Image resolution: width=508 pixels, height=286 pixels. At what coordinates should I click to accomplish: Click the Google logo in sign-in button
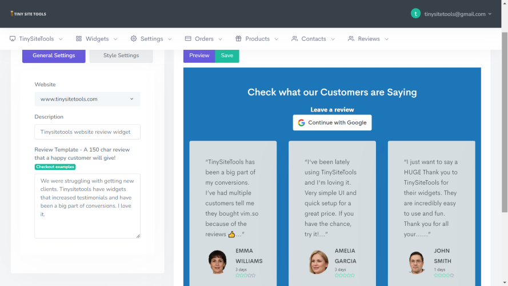301,122
